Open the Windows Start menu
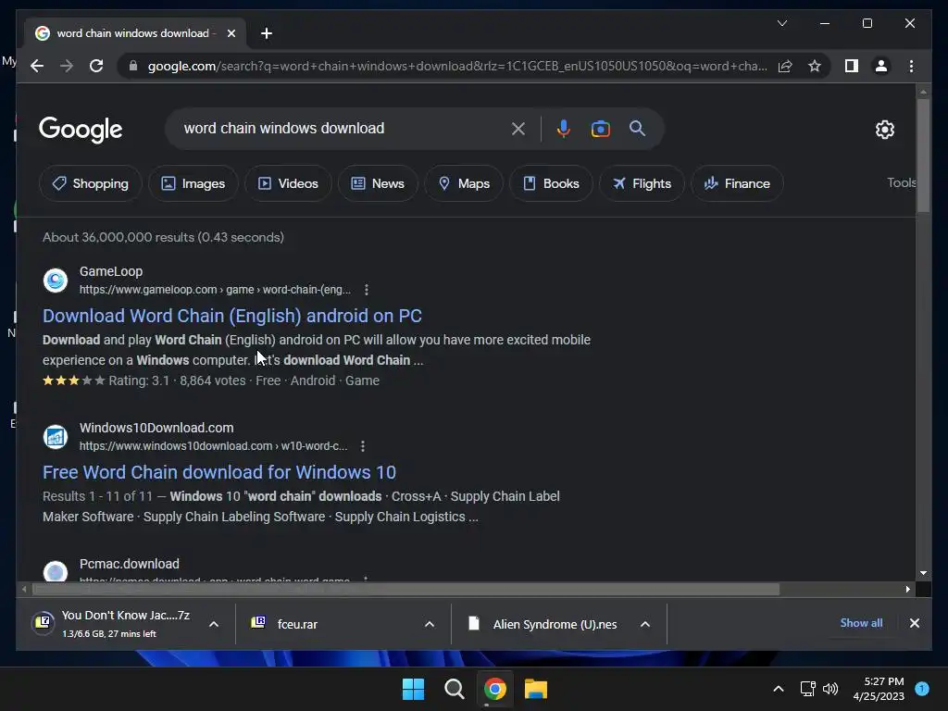Screen dimensions: 948x711 pos(414,689)
